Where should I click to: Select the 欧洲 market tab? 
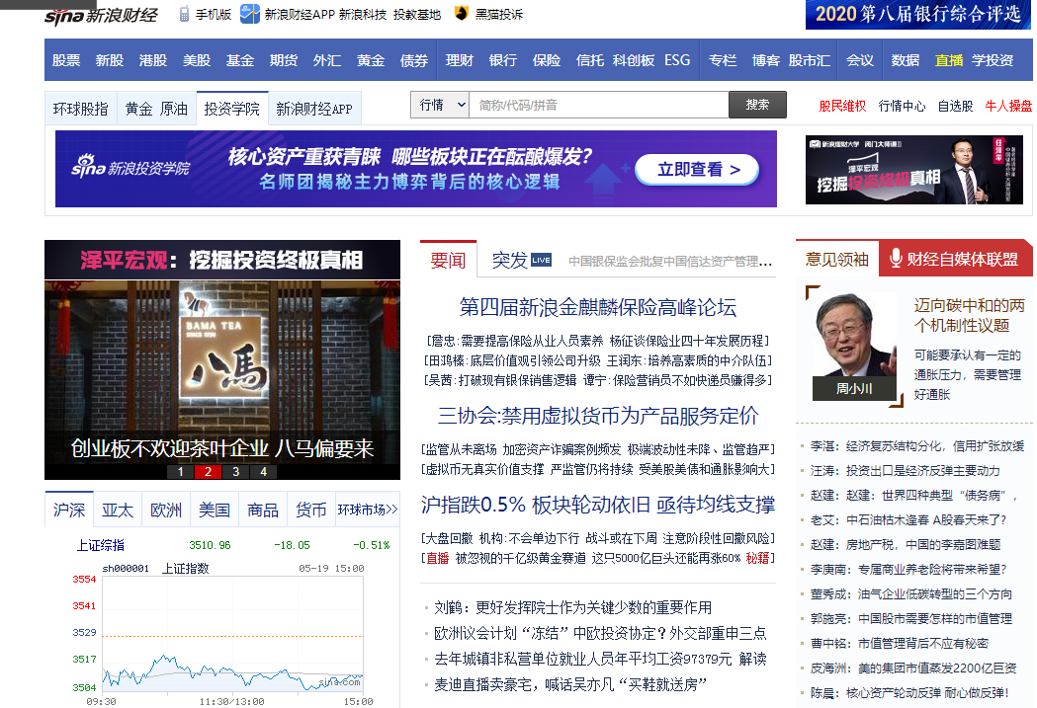[x=166, y=510]
